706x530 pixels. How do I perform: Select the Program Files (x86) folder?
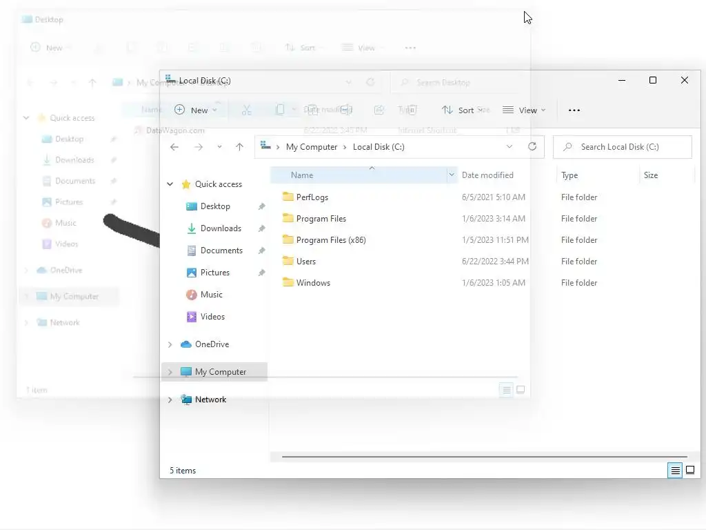pyautogui.click(x=331, y=239)
